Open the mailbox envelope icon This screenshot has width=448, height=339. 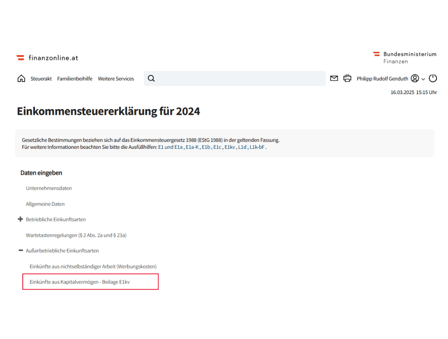pyautogui.click(x=334, y=78)
